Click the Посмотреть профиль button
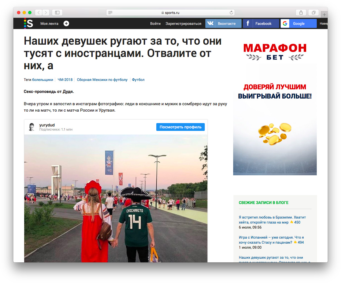The image size is (341, 283). point(181,127)
